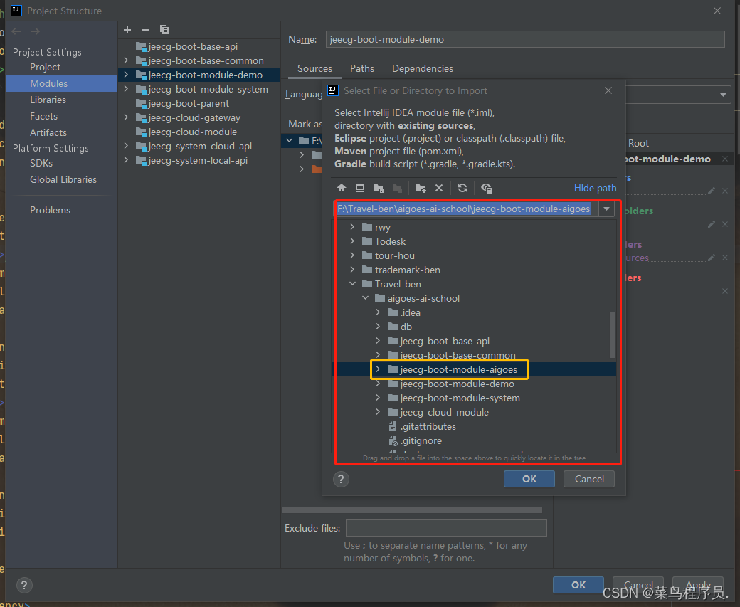The image size is (740, 607).
Task: Switch to Paths tab
Action: pos(362,68)
